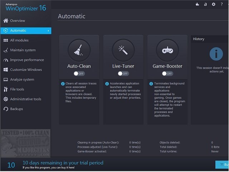Viewport: 229px width, 172px height.
Task: Open the Backups section
Action: point(26,109)
